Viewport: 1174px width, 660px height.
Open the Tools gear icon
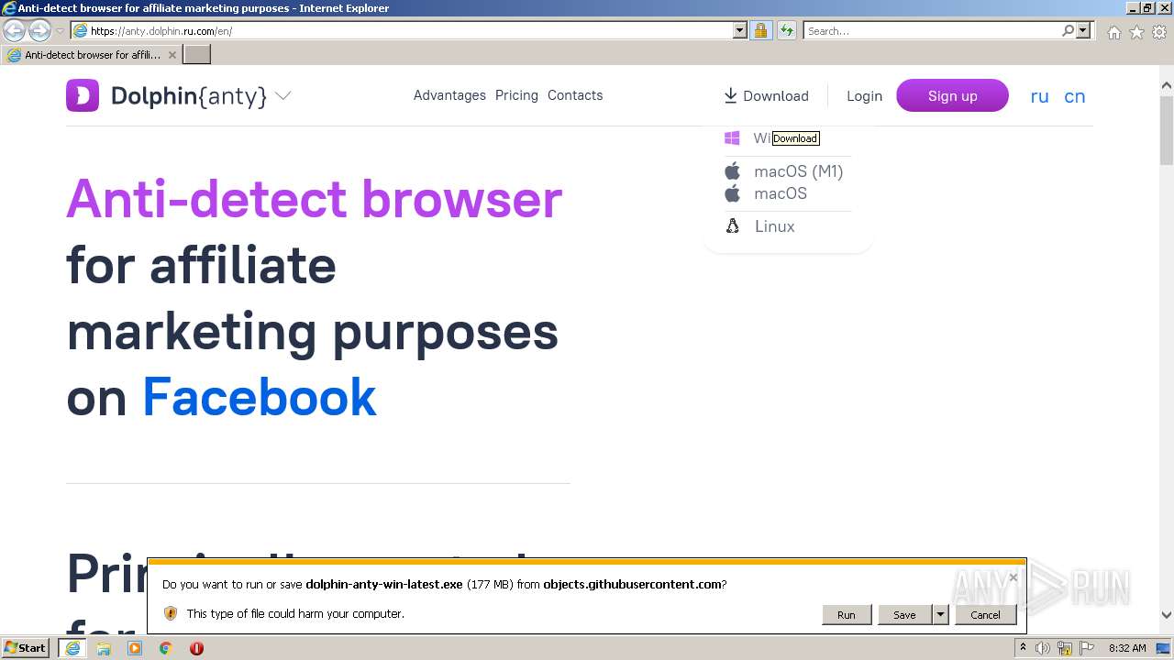tap(1159, 32)
